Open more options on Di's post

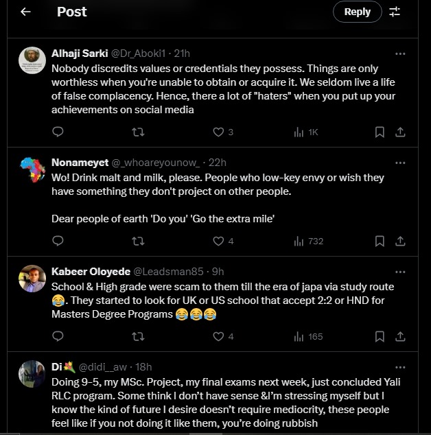(401, 366)
